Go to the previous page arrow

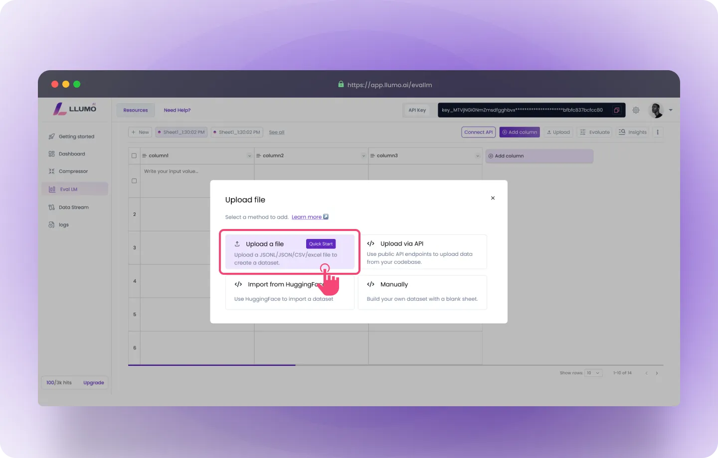point(647,373)
